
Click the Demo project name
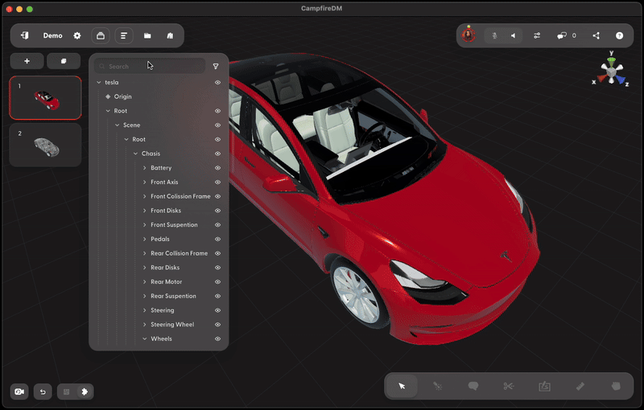coord(52,35)
